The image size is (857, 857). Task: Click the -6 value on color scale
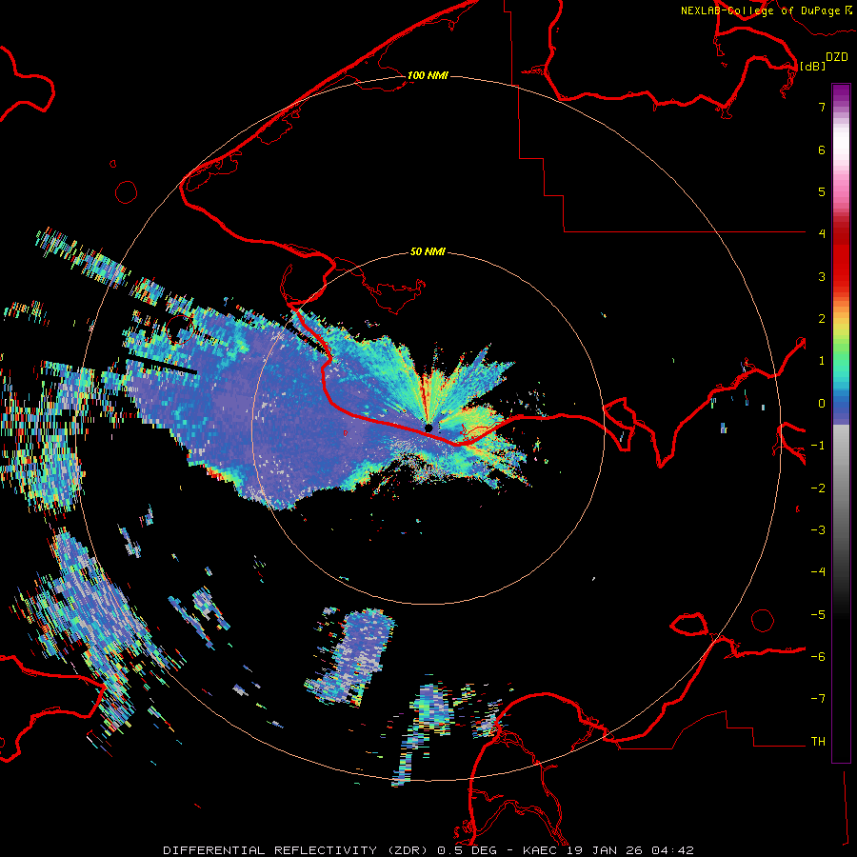coord(818,657)
